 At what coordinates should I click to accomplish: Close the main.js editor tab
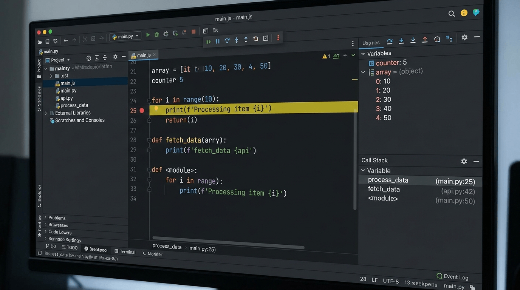[154, 55]
